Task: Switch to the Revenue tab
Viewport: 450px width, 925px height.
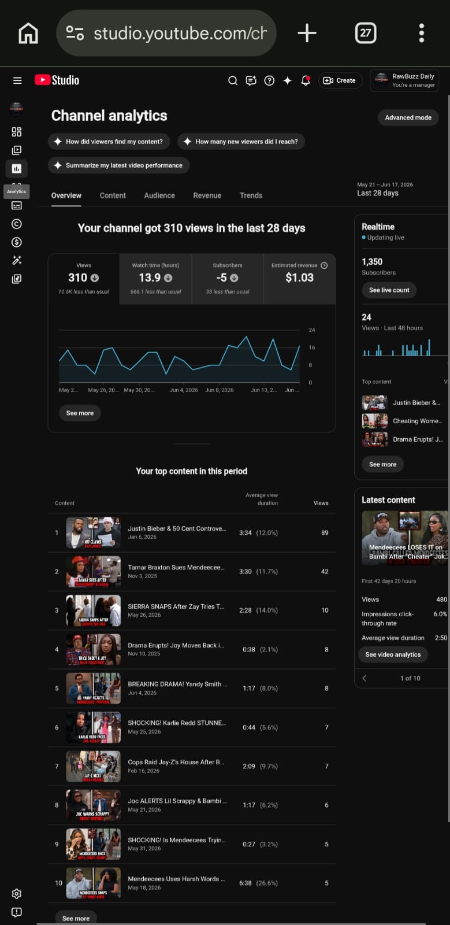Action: 207,195
